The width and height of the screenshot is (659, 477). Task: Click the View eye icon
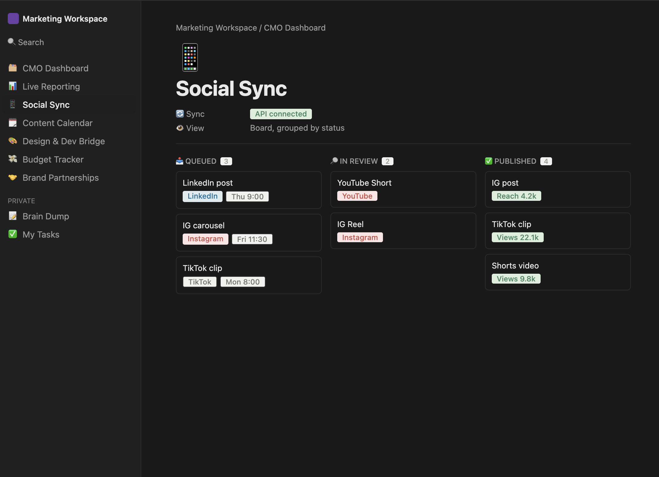tap(180, 128)
